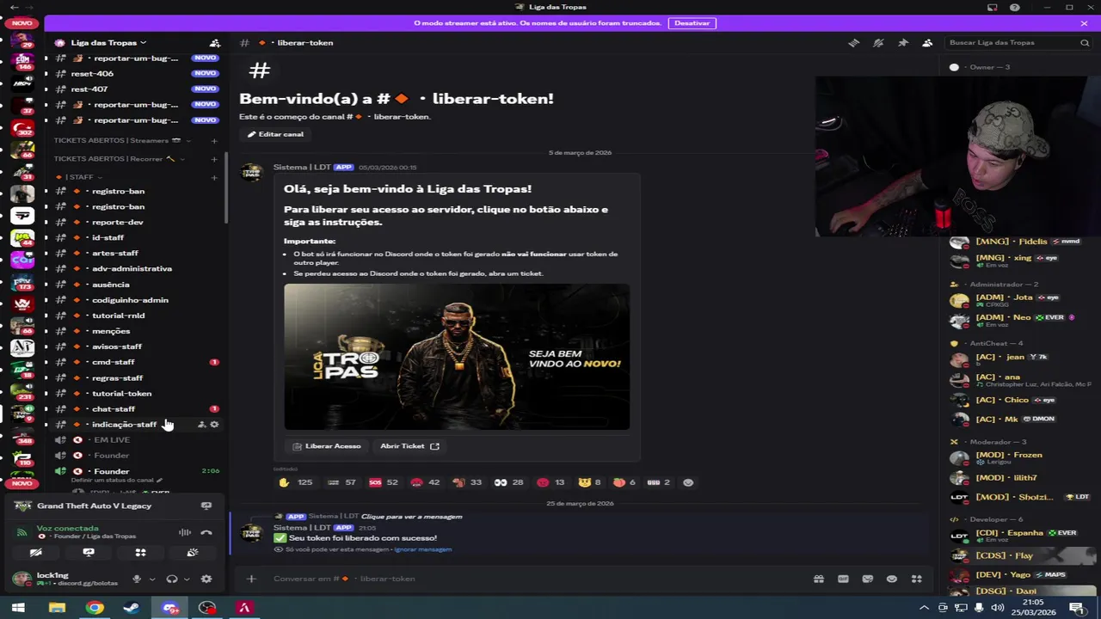
Task: Open the codiguinho-admin channel
Action: 135,300
